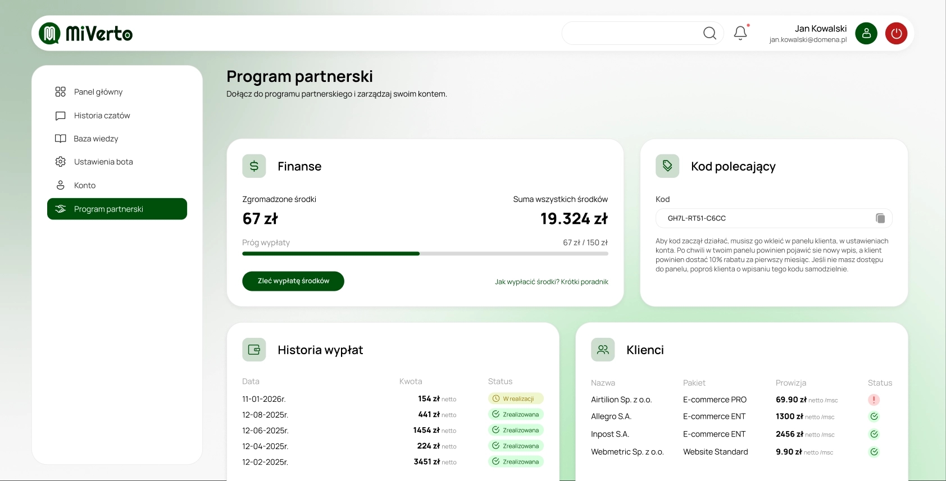Select the 12-06-2025r. payout date
Viewport: 946px width, 481px height.
pos(265,430)
